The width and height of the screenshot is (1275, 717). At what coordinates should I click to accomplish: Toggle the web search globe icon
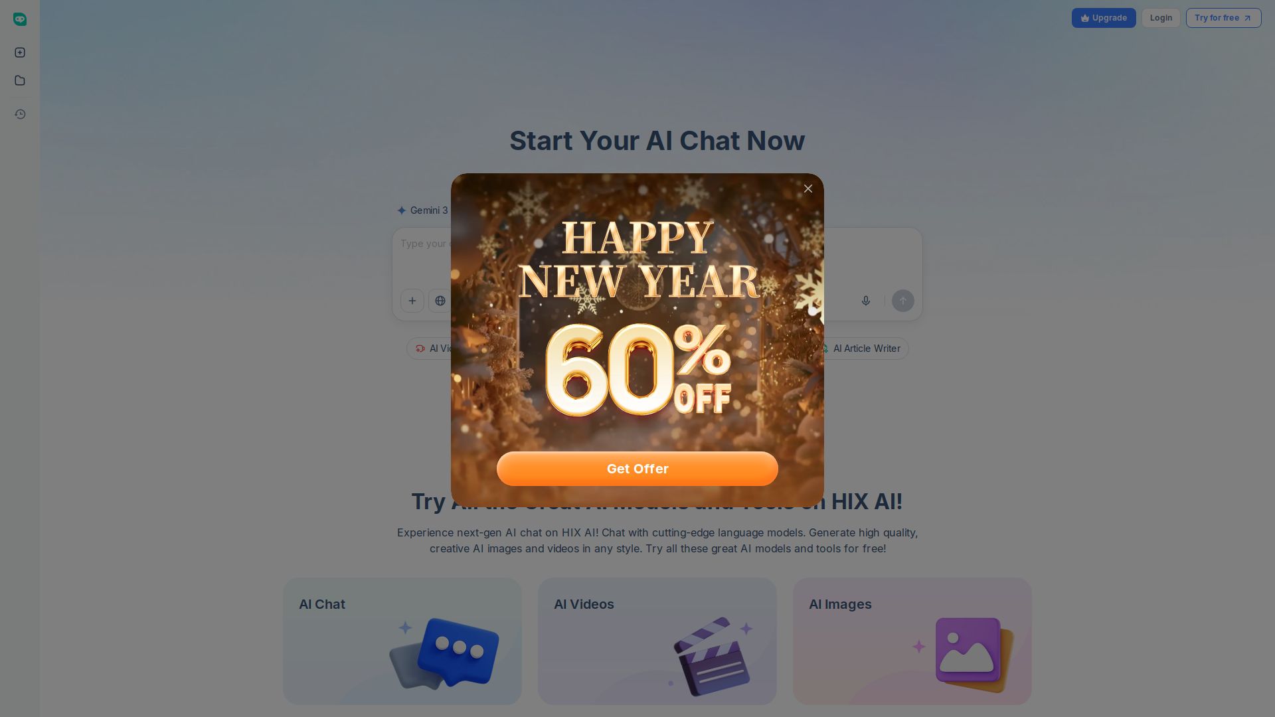[440, 301]
